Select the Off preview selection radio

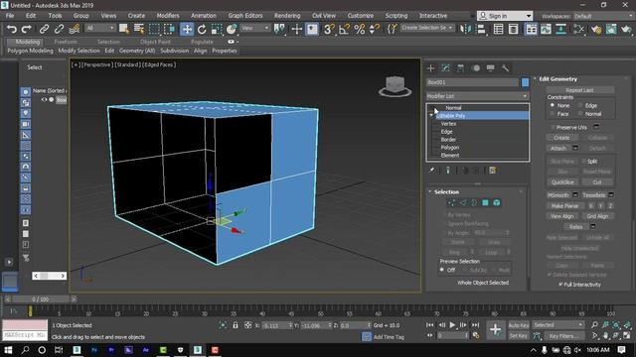pyautogui.click(x=442, y=270)
